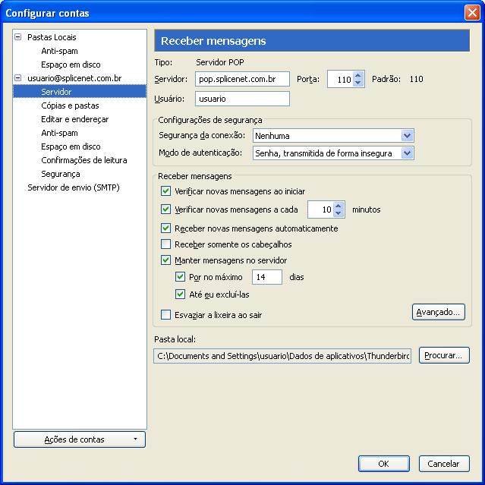
Task: Open Confirmações de leitura settings
Action: click(x=84, y=160)
